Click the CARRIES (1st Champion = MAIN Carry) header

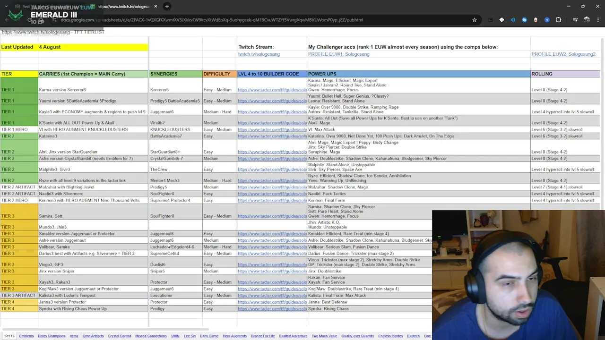[x=93, y=74]
